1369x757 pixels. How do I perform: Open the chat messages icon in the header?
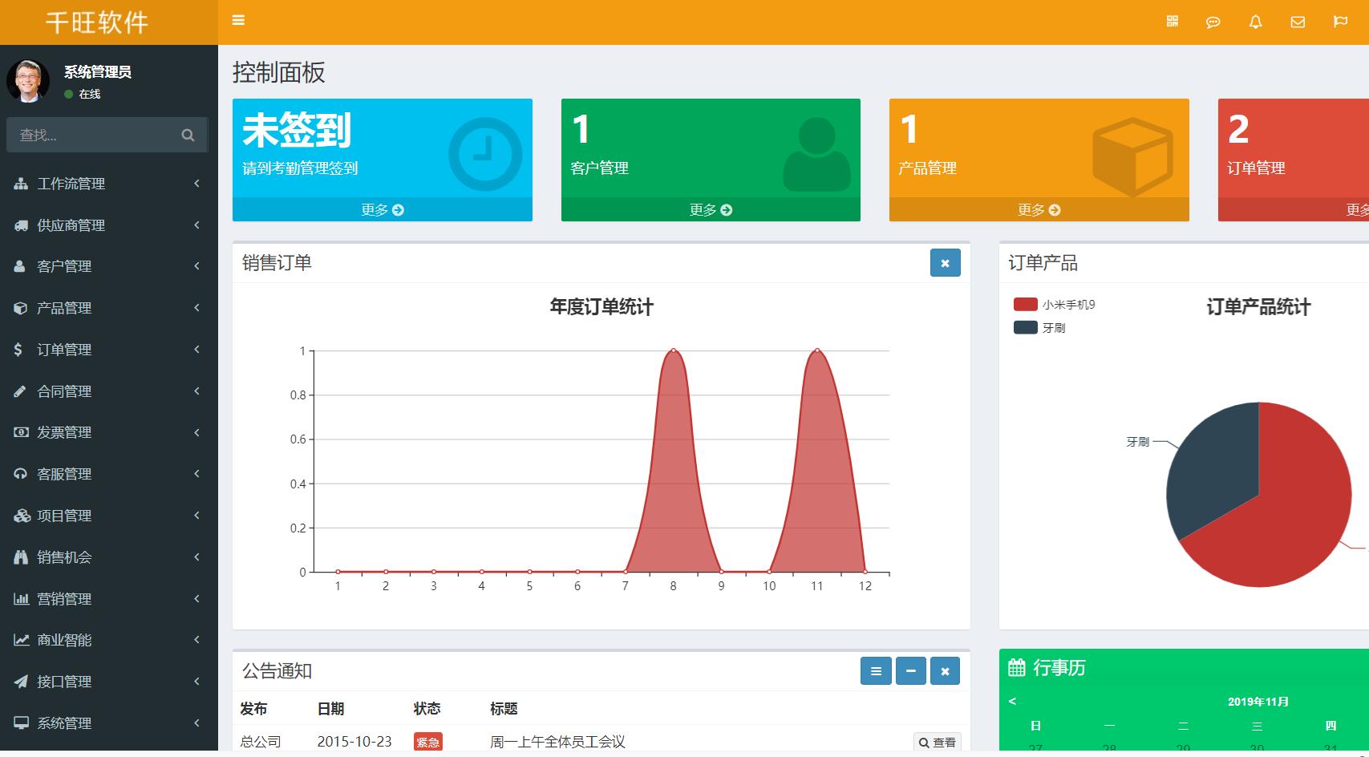pos(1213,22)
